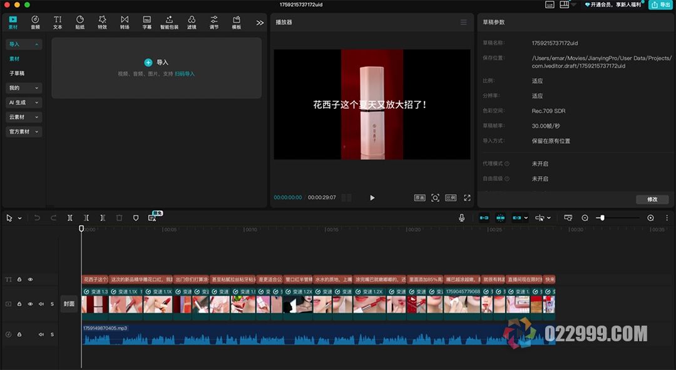Select 子草稿 in the left sidebar
676x370 pixels.
17,73
